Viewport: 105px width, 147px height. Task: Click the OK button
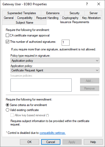(29, 142)
